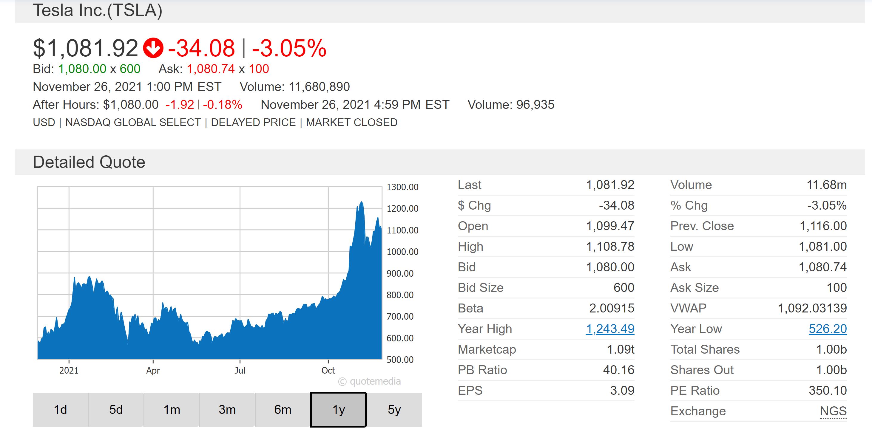Open the Year Low 526.20 link
Screen dimensions: 872x435
[x=828, y=329]
